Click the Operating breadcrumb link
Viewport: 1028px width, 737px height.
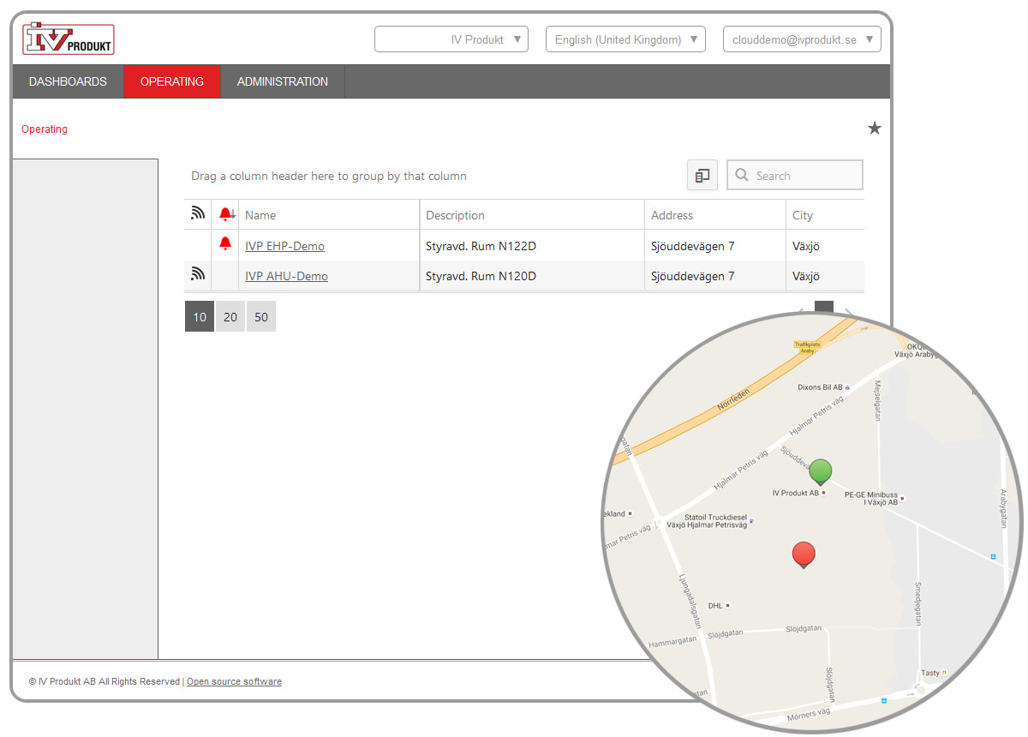point(45,129)
